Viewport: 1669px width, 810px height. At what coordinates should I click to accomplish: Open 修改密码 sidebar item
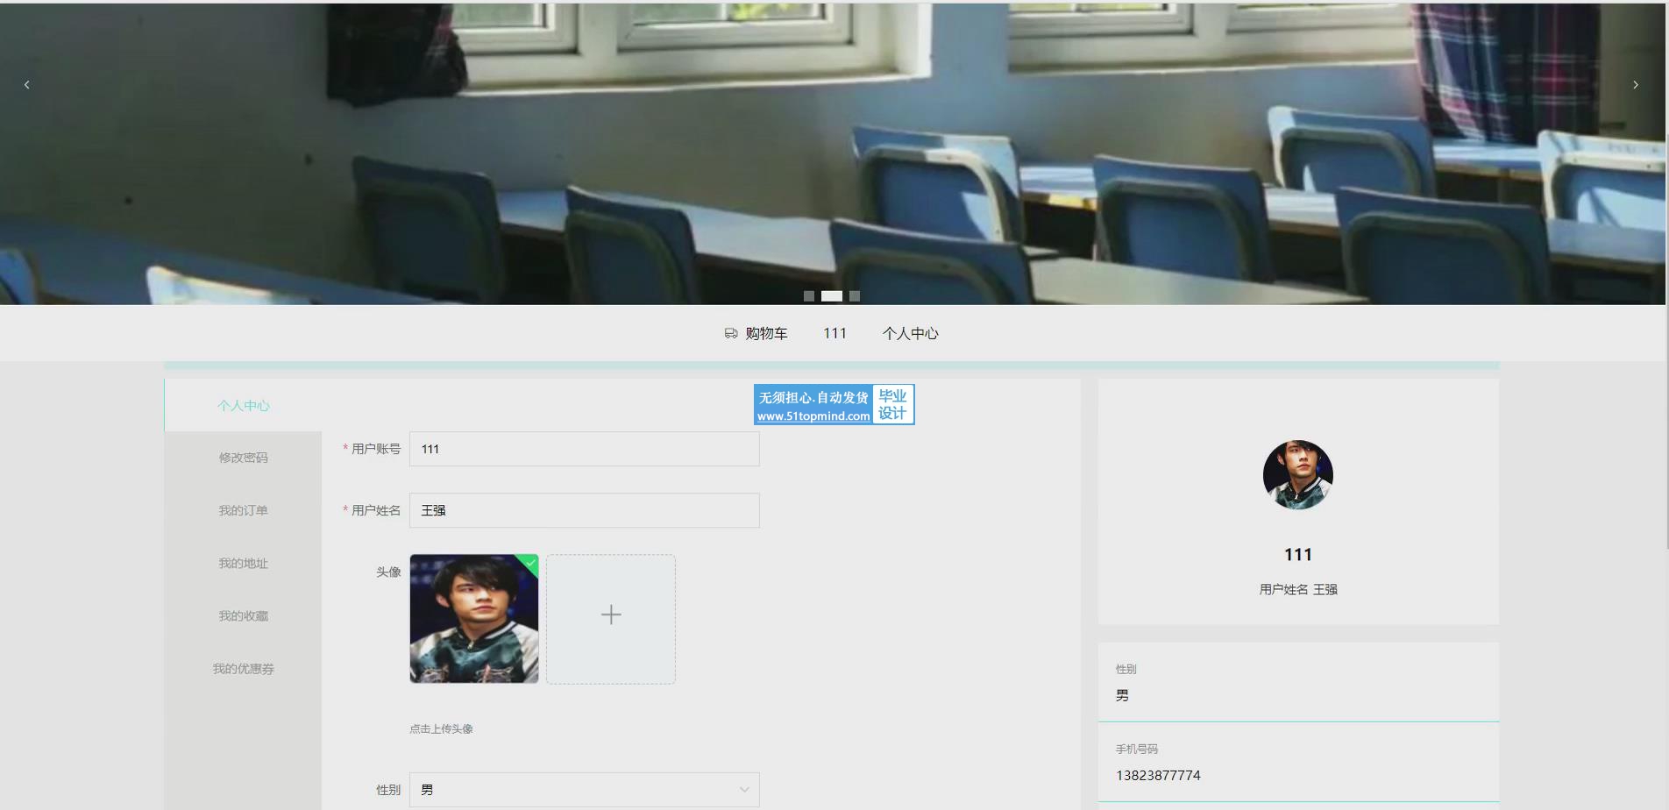(x=243, y=458)
